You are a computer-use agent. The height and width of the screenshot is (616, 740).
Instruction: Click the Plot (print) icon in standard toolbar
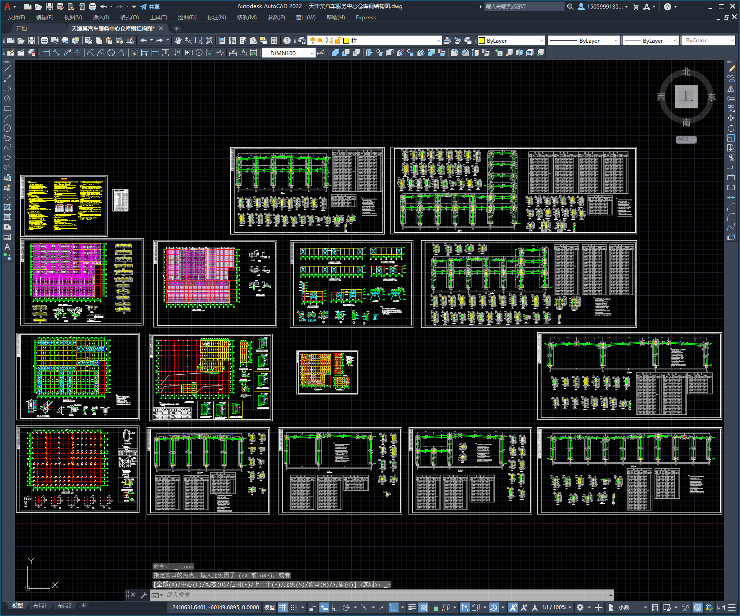pyautogui.click(x=45, y=40)
